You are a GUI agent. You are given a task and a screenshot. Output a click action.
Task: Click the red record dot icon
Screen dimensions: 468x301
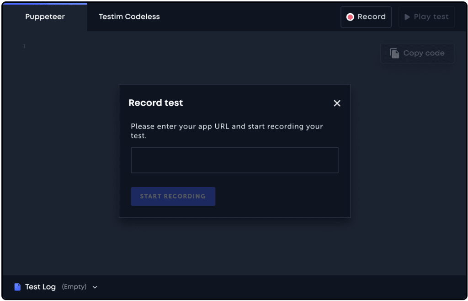click(350, 17)
